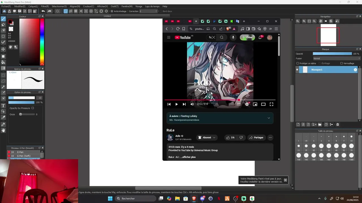This screenshot has height=203, width=362.
Task: Expand browser extensions overflow chevron
Action: [270, 29]
